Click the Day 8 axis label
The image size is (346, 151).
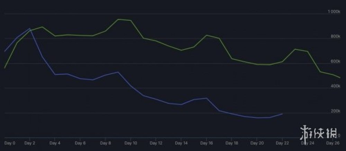tap(106, 142)
